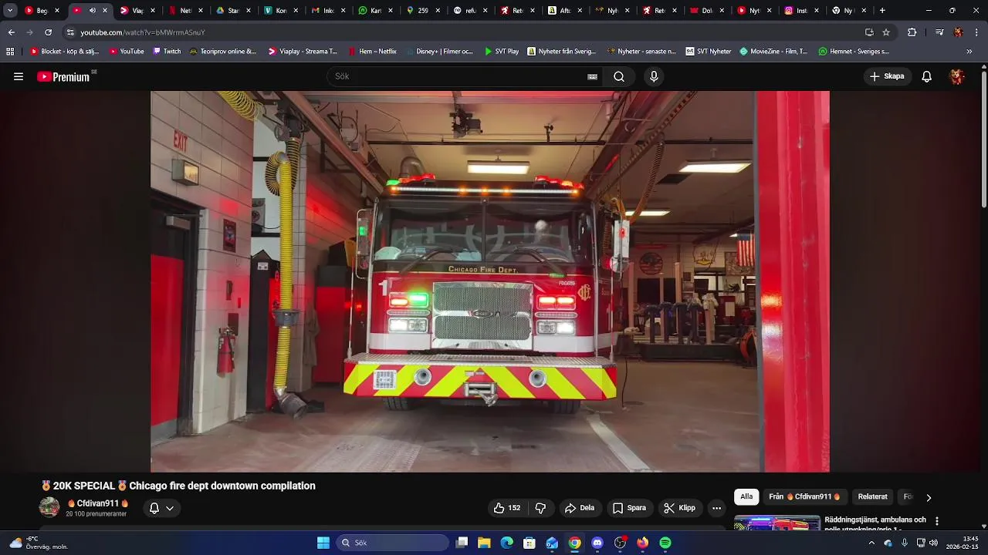Open the account avatar menu on YouTube
Screen dimensions: 988x555
coord(957,76)
